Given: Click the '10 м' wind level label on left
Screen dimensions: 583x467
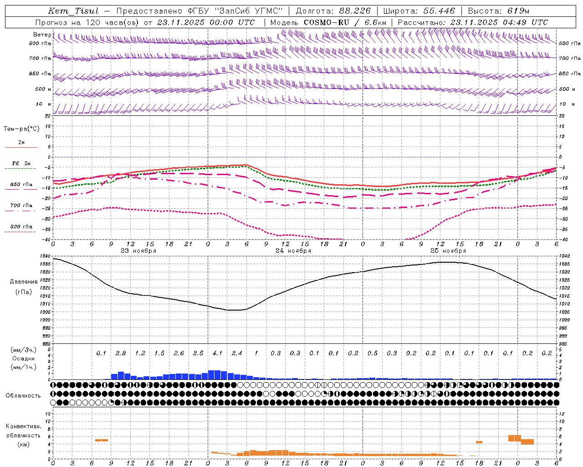Looking at the screenshot, I should click(44, 104).
